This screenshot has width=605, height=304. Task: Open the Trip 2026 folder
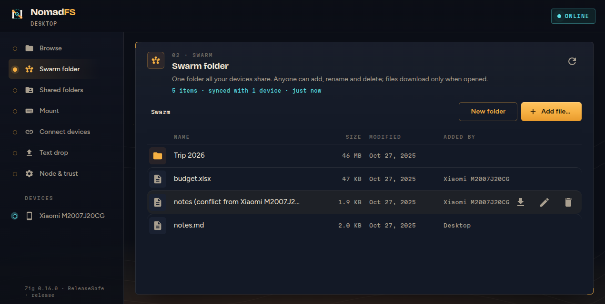pos(189,155)
